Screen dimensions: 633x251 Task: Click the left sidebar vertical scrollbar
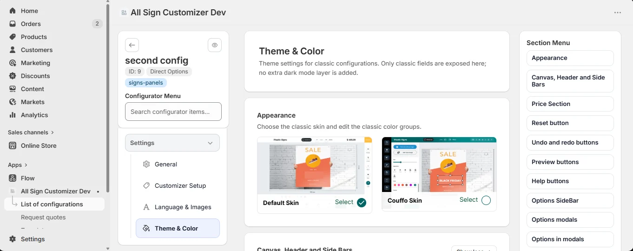click(x=108, y=98)
